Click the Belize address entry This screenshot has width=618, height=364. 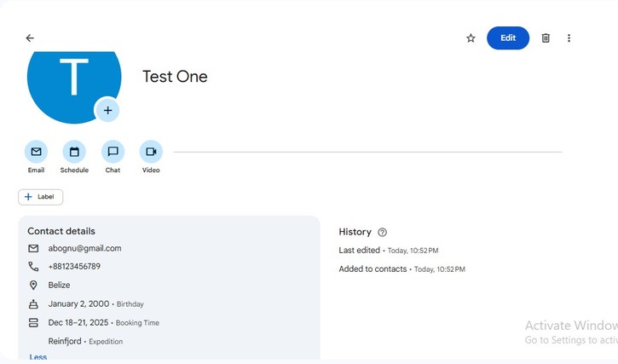pyautogui.click(x=59, y=286)
